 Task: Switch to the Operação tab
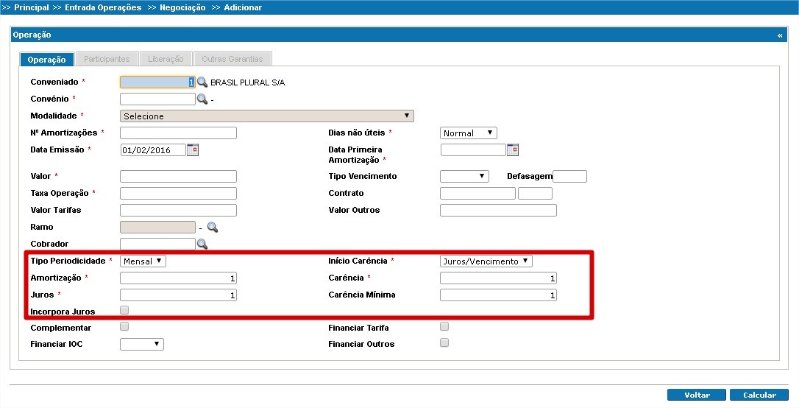[47, 59]
